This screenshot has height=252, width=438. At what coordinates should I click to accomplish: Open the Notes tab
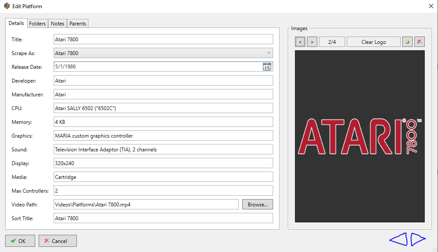(58, 24)
